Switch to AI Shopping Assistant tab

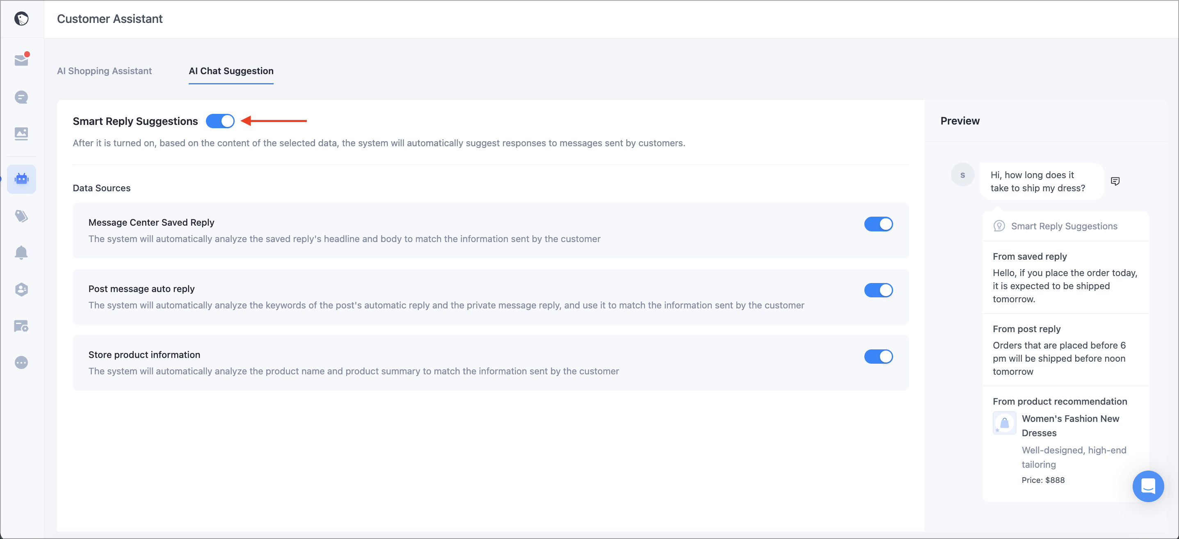104,71
